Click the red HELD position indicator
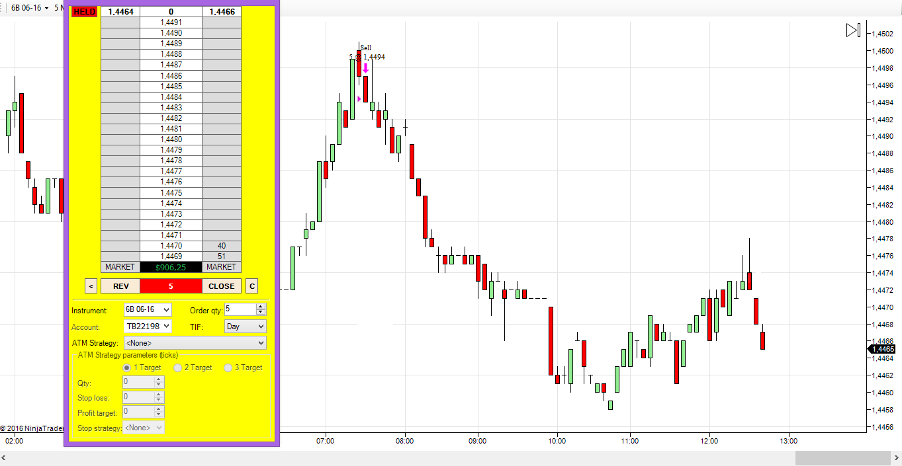Image resolution: width=902 pixels, height=466 pixels. pos(84,12)
